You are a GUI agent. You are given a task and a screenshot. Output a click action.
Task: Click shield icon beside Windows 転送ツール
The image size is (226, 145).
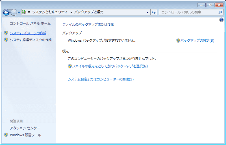click(6, 135)
